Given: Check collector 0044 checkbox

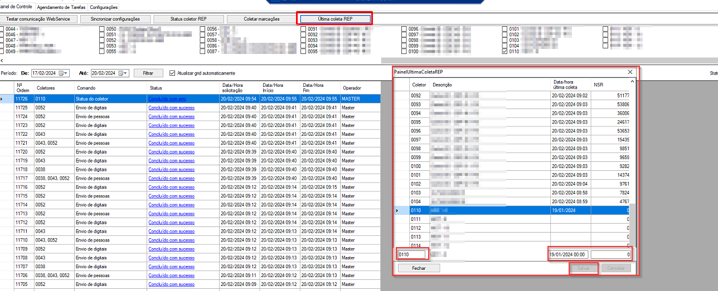Looking at the screenshot, I should tap(2, 29).
